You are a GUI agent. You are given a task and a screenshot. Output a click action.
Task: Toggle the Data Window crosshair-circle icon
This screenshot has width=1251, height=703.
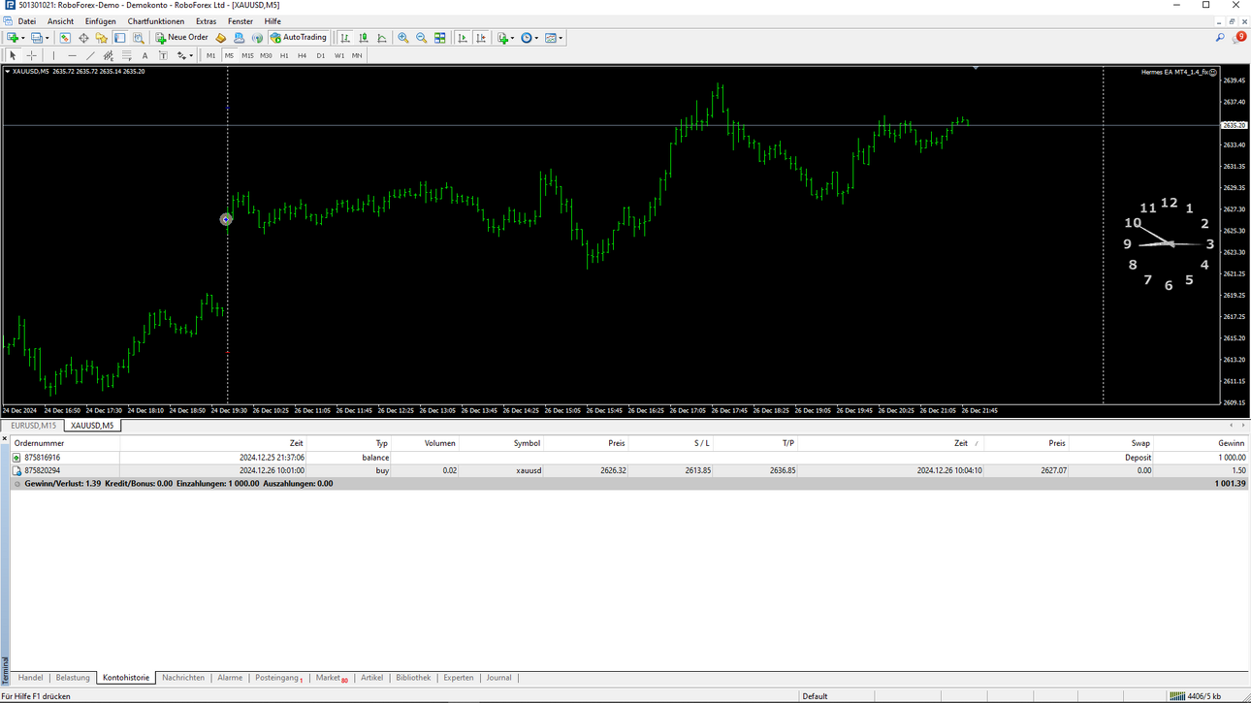(x=83, y=38)
